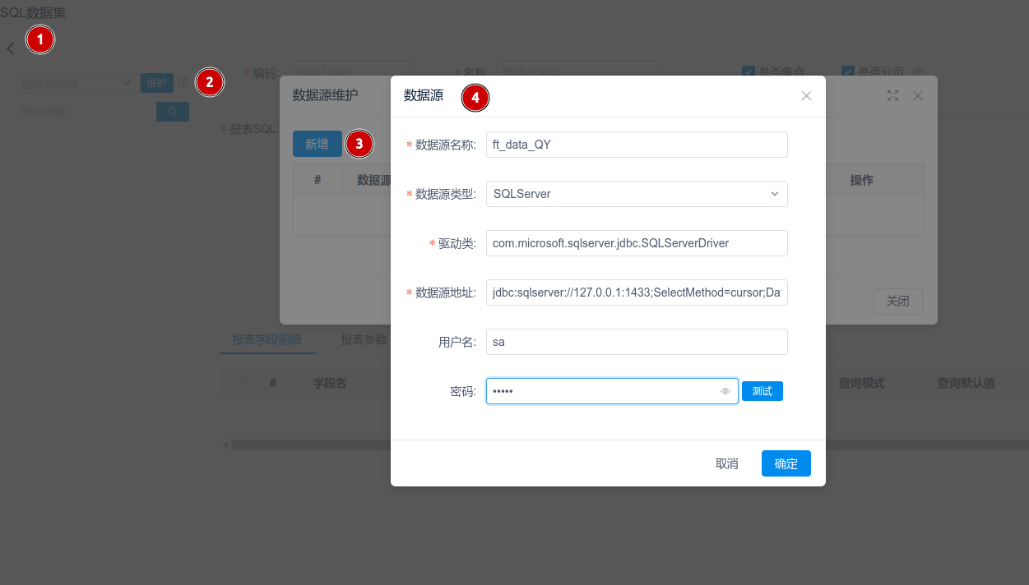This screenshot has width=1029, height=585.
Task: Open the 数据源类型 SQLServer dropdown
Action: click(637, 194)
